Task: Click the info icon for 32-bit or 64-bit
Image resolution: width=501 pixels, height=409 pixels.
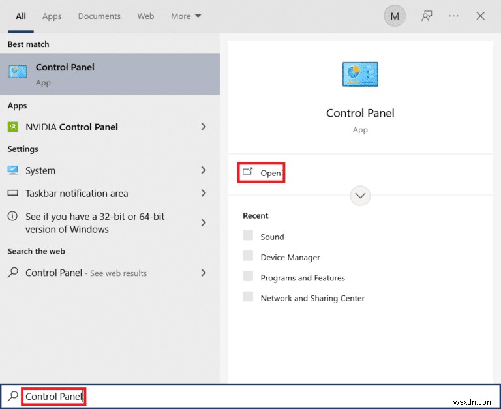Action: pyautogui.click(x=13, y=216)
